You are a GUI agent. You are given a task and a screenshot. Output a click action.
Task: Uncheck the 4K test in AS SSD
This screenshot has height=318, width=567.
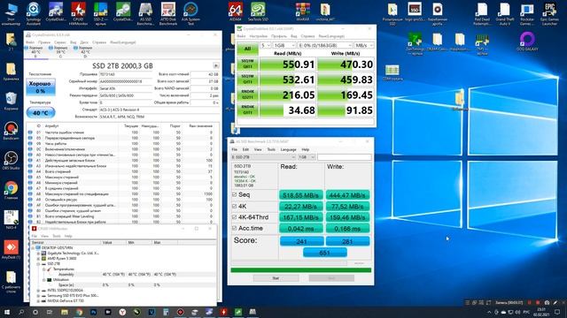[x=234, y=206]
